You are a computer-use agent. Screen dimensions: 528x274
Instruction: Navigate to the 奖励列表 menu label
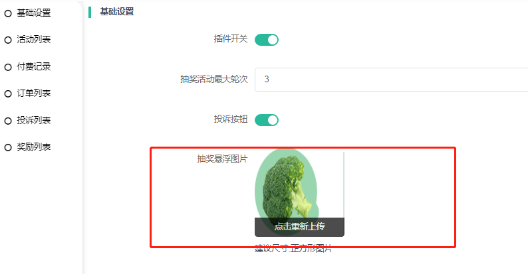pos(34,147)
